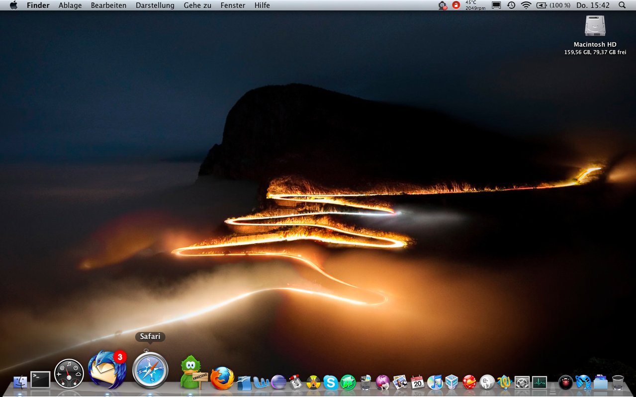Click the battery status showing 100 %
The width and height of the screenshot is (636, 397).
[x=553, y=5]
